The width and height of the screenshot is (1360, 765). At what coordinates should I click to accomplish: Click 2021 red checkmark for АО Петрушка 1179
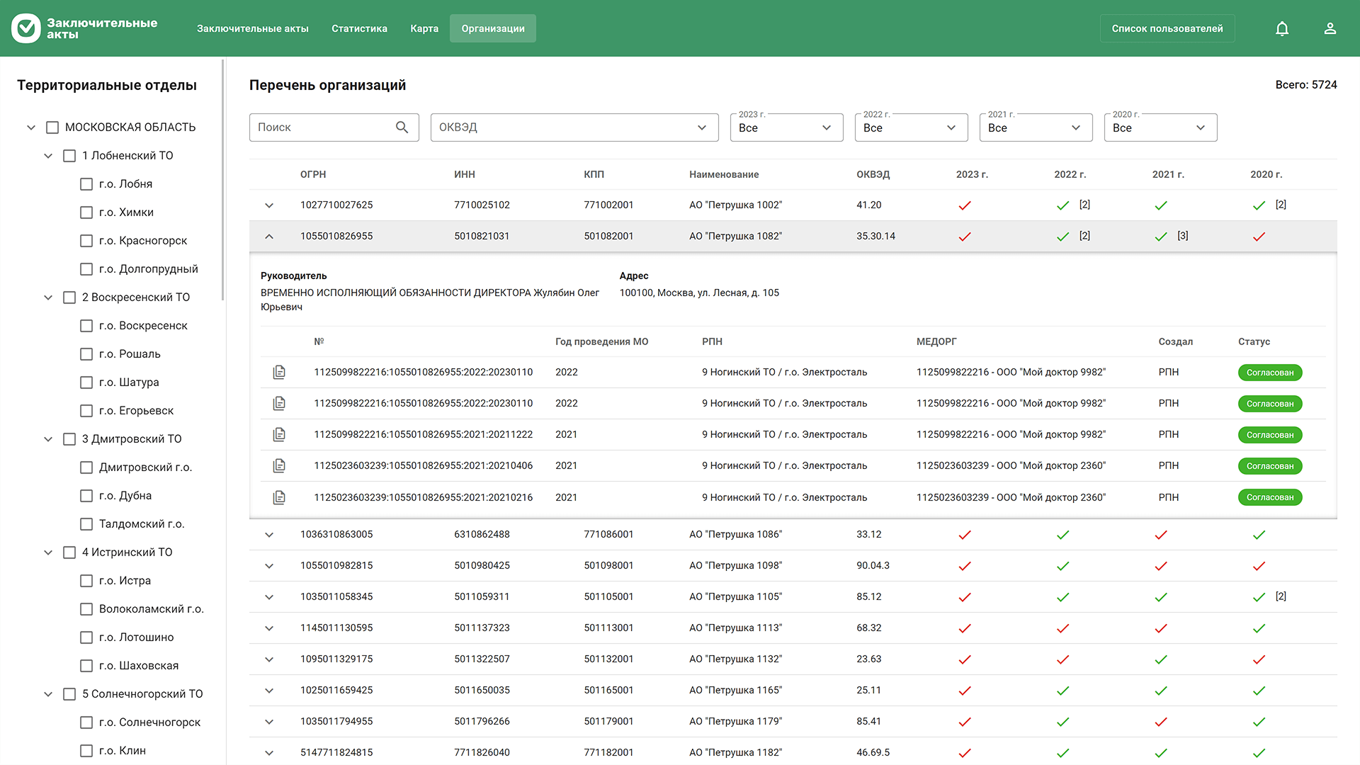pos(1161,722)
